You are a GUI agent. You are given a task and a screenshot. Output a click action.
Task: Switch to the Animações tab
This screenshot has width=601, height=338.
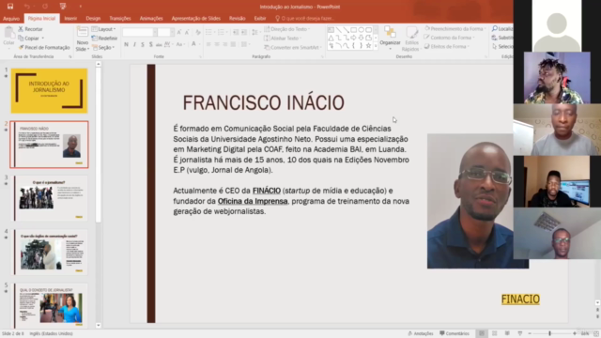(x=151, y=19)
